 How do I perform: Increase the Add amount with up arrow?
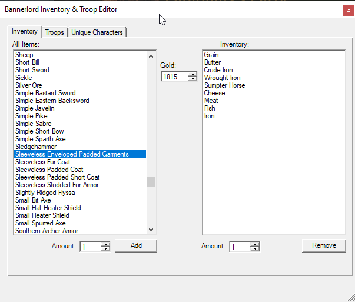tap(105, 244)
